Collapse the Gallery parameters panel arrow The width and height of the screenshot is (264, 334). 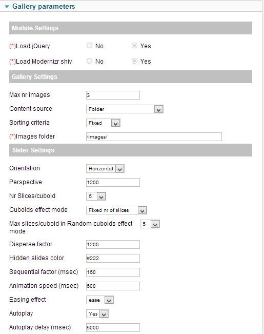(7, 7)
